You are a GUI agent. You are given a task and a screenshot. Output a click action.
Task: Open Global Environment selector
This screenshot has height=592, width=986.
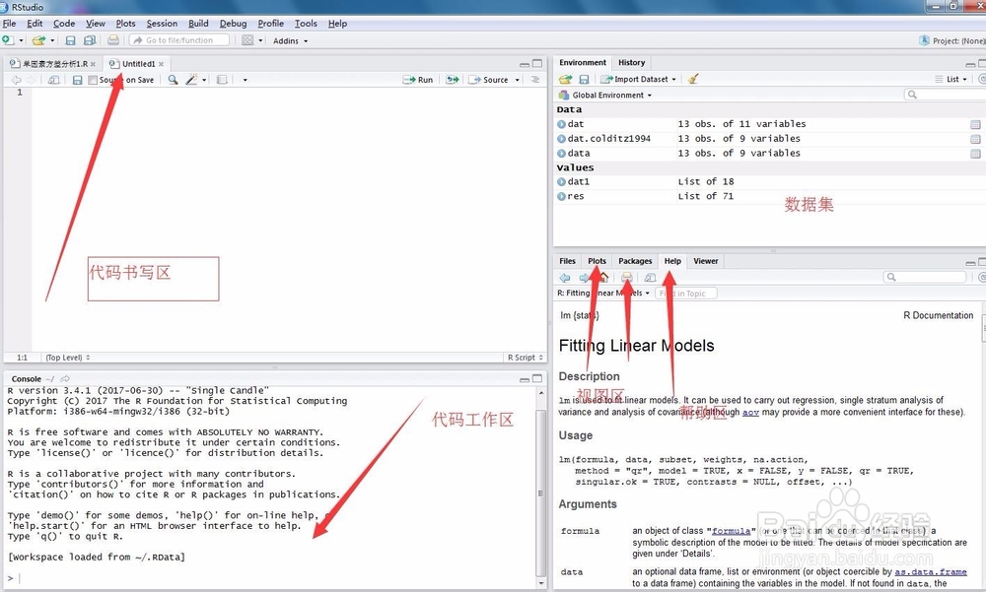[x=605, y=95]
